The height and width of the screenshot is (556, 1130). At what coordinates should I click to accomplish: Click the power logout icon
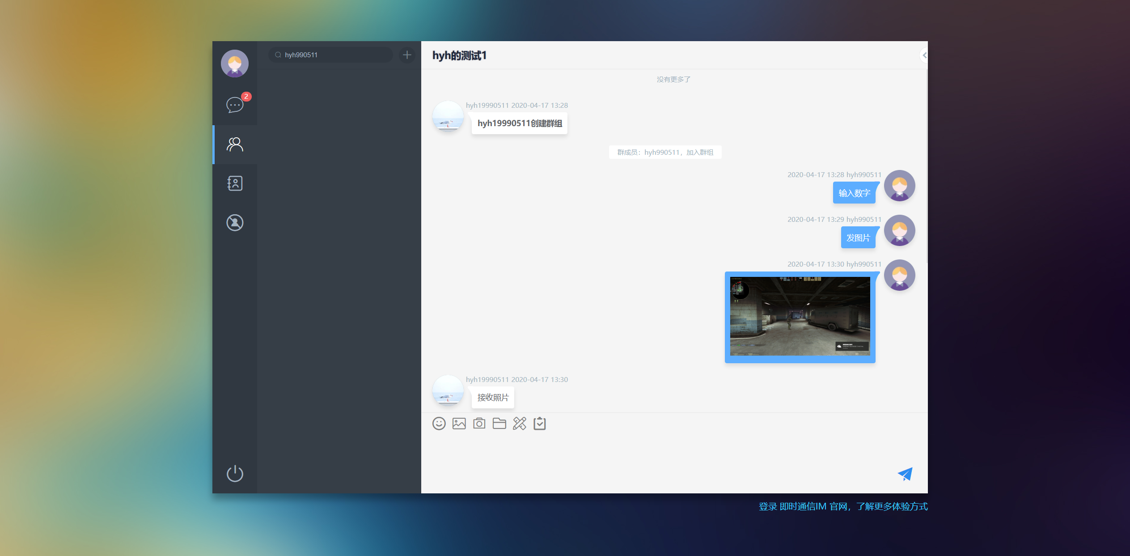(x=235, y=473)
